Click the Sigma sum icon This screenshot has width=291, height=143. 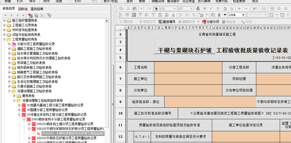(x=219, y=15)
